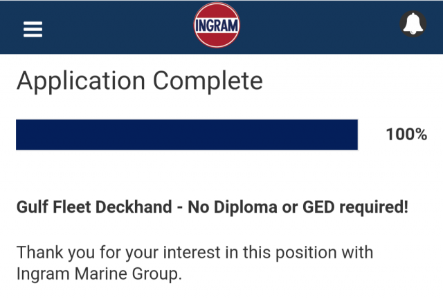
Task: Click the Ingram Marine Group text
Action: (98, 273)
